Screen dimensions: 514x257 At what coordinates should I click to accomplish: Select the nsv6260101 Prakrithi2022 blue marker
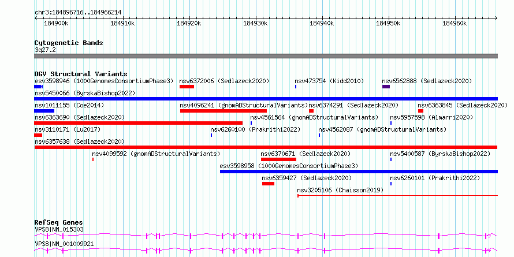[391, 184]
